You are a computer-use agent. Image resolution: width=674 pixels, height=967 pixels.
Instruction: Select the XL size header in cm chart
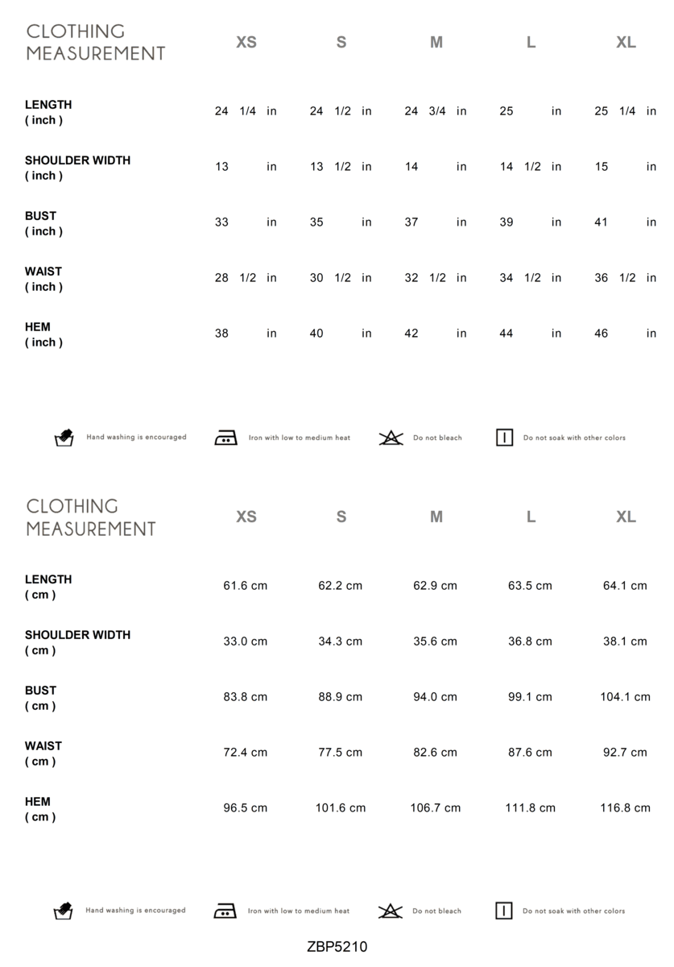(626, 517)
